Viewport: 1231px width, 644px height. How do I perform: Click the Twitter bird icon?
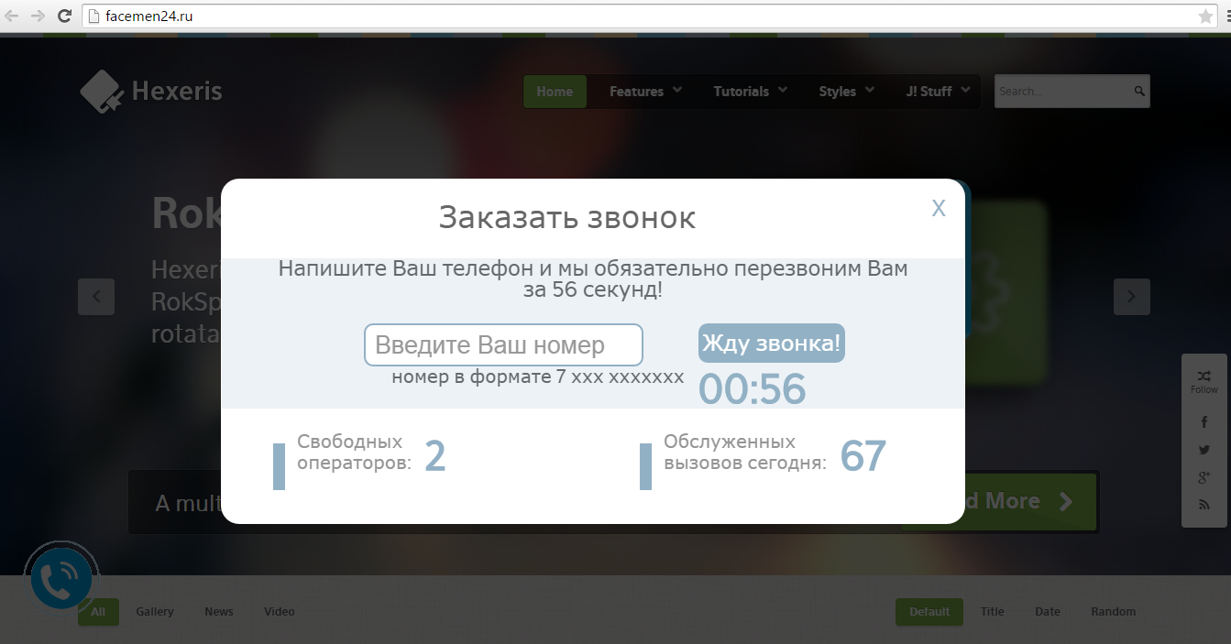pyautogui.click(x=1204, y=449)
